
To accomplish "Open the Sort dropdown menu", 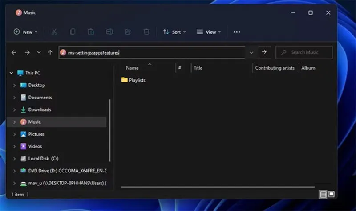I will click(174, 32).
